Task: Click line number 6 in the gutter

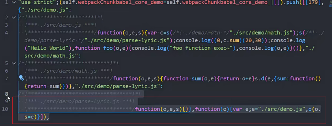Action: point(7,71)
